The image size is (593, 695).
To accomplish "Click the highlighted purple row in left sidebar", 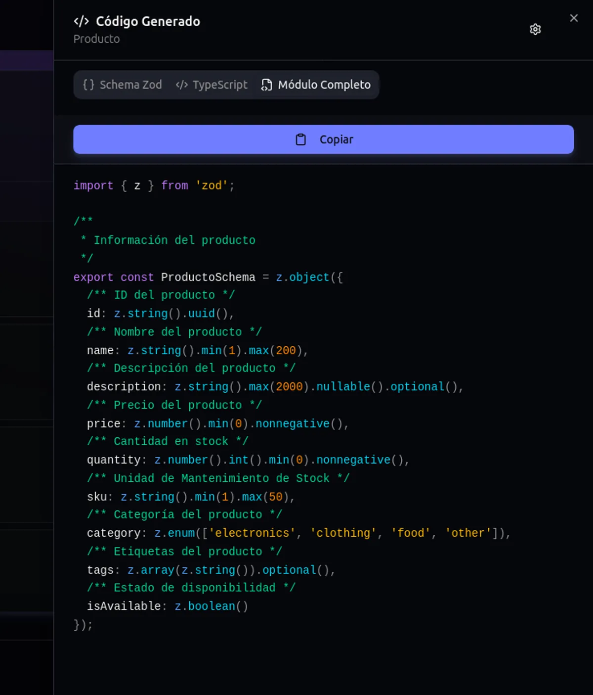I will point(27,60).
